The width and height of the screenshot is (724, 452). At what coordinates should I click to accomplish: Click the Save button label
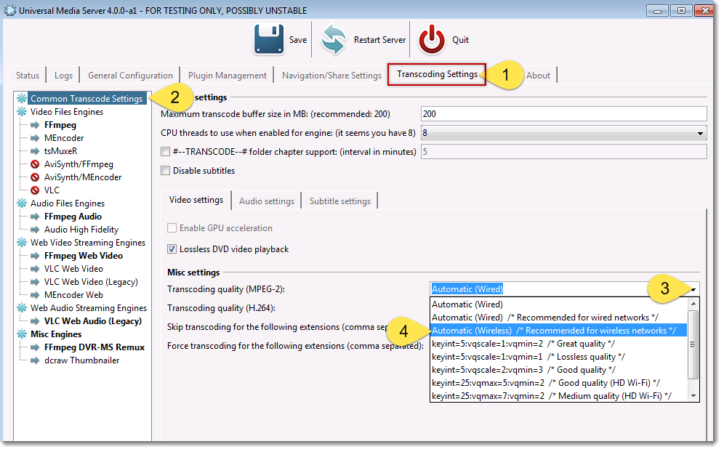coord(298,40)
